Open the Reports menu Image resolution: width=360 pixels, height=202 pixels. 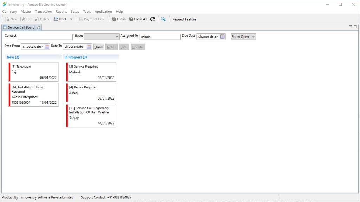(x=61, y=12)
